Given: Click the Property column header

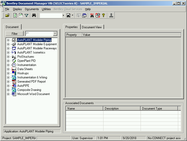Looking at the screenshot, I should click(74, 35).
